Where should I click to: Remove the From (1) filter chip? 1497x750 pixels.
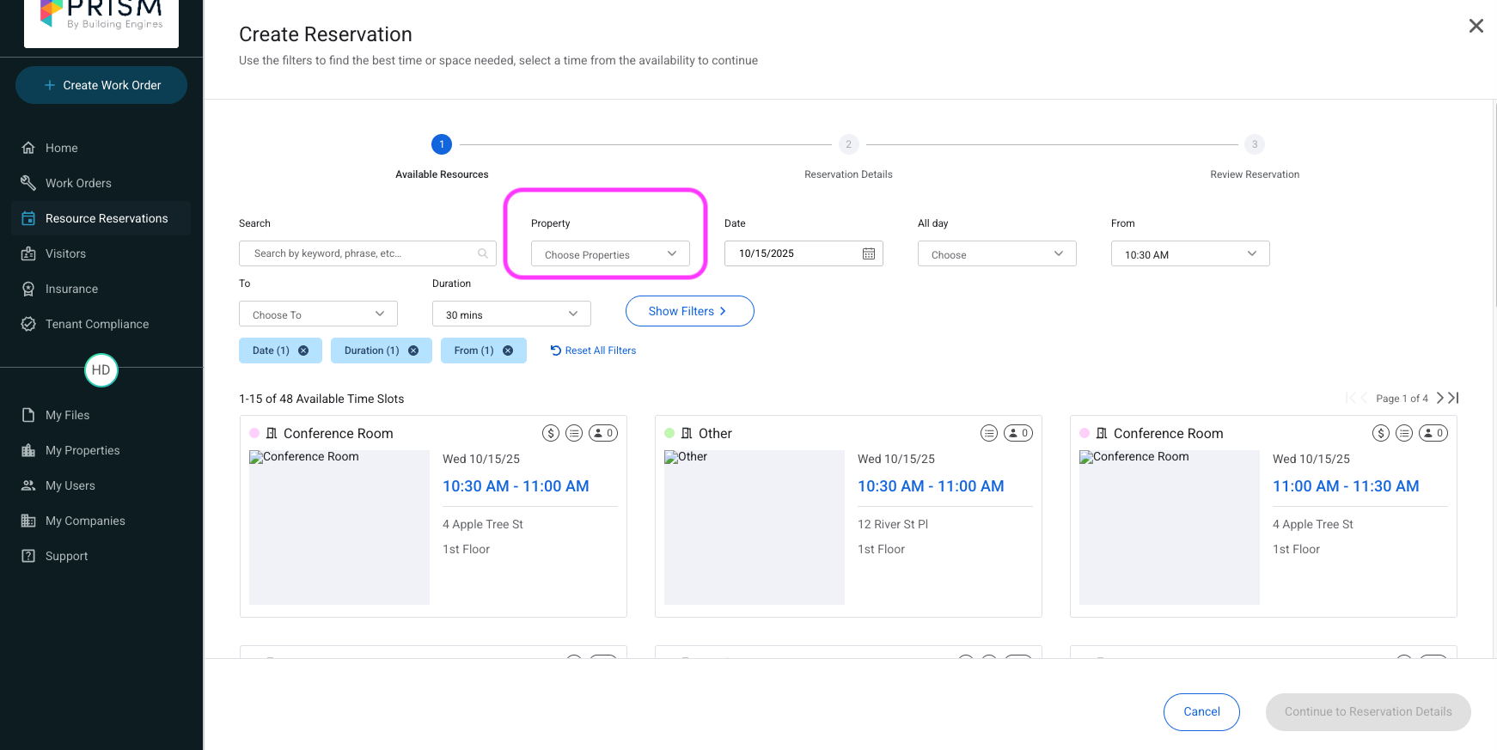pyautogui.click(x=508, y=351)
